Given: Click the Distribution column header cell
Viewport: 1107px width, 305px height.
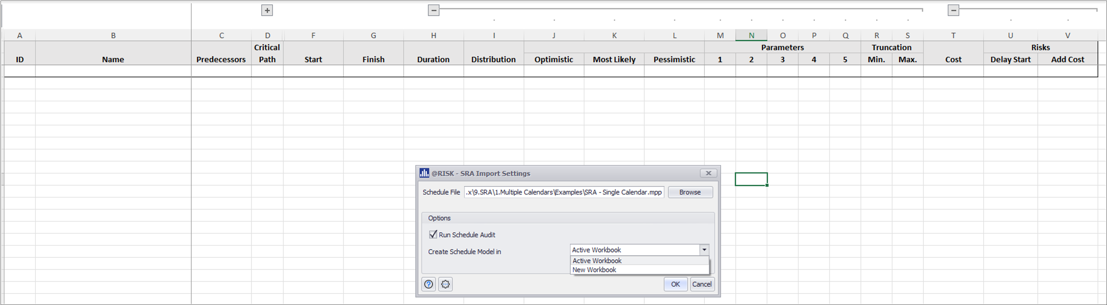Looking at the screenshot, I should click(493, 59).
